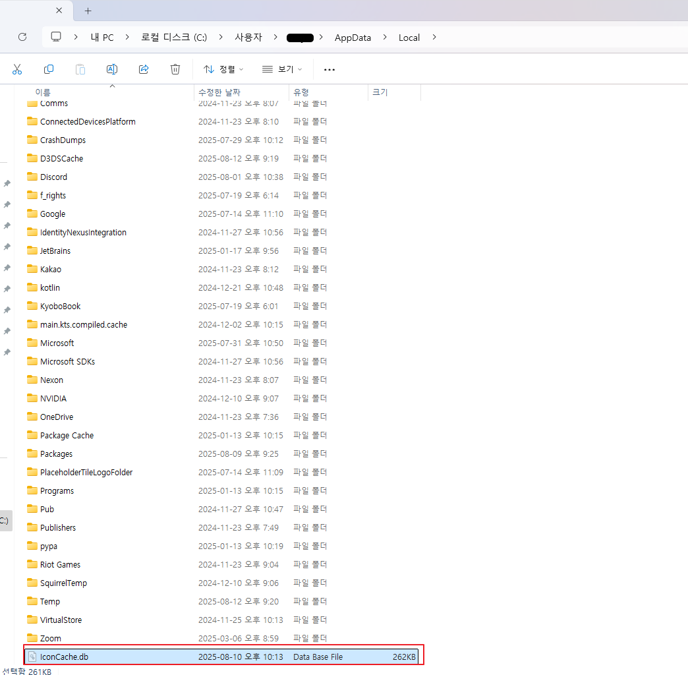The height and width of the screenshot is (675, 688).
Task: Sort by 수정한 날짜 column header
Action: 219,92
